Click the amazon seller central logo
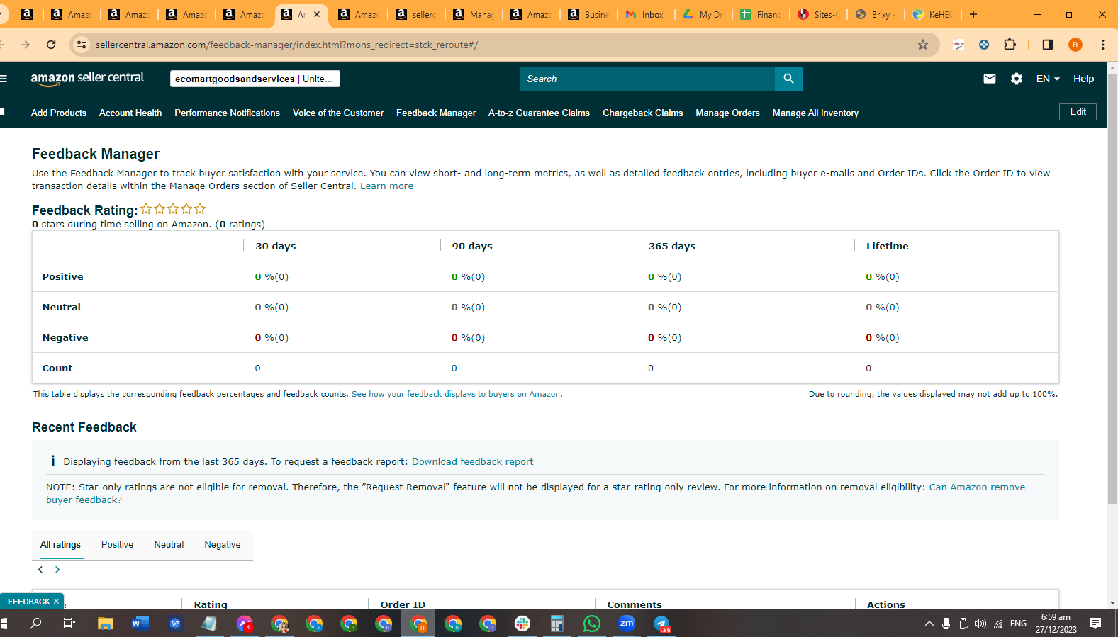The height and width of the screenshot is (637, 1118). (87, 79)
